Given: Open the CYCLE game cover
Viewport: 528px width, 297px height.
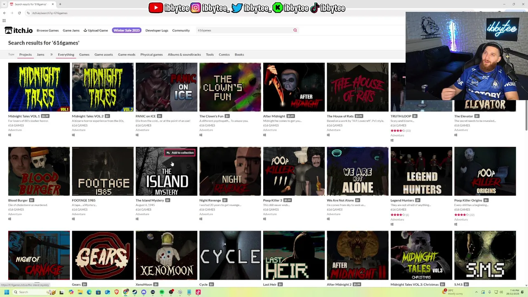Looking at the screenshot, I should point(230,255).
